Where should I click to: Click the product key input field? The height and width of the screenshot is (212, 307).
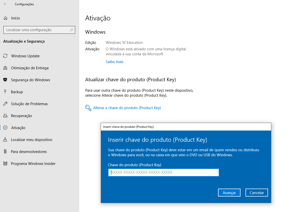[163, 172]
